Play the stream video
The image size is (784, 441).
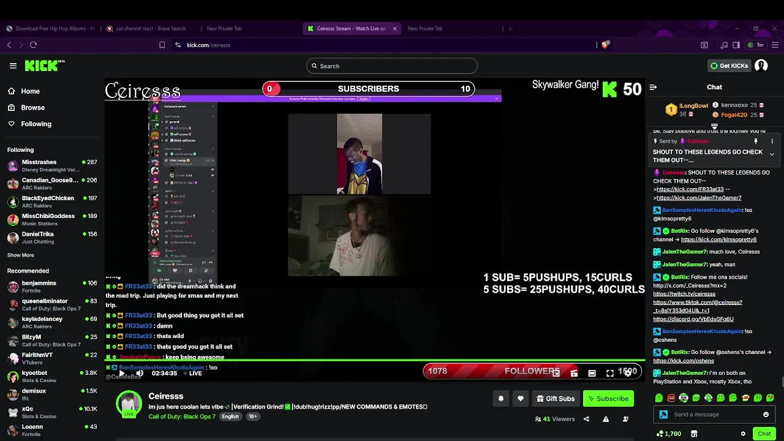[x=121, y=373]
